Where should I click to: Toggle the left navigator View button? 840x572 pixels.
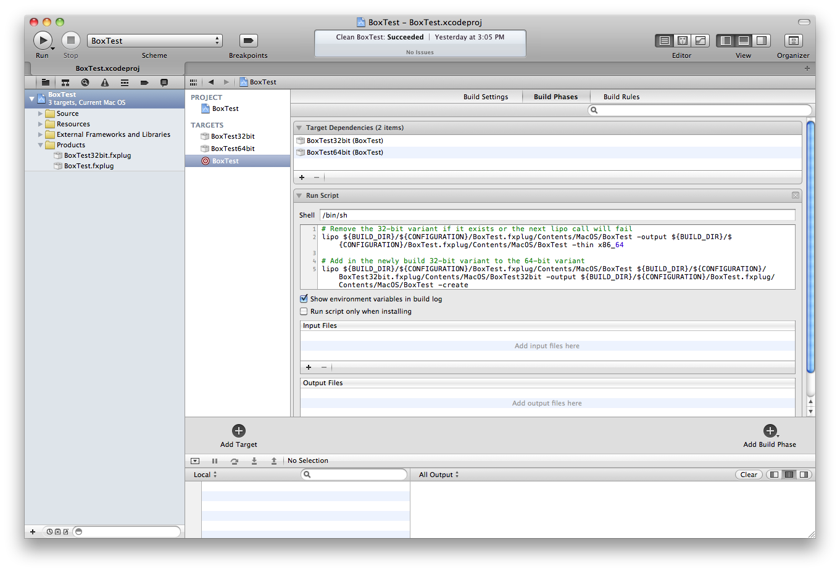pyautogui.click(x=726, y=41)
